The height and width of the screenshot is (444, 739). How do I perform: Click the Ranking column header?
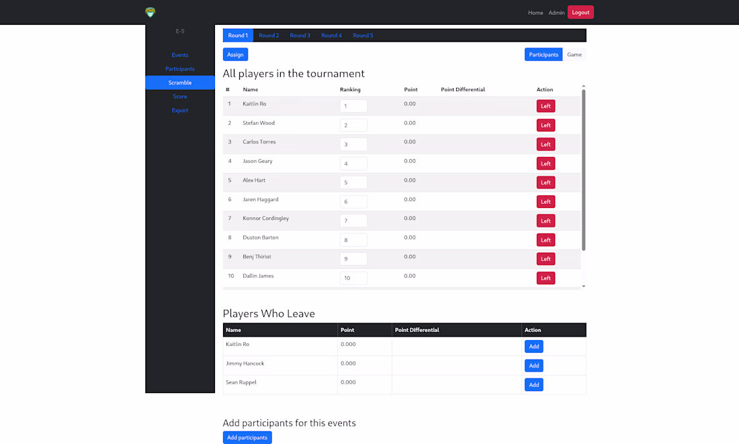[x=350, y=89]
